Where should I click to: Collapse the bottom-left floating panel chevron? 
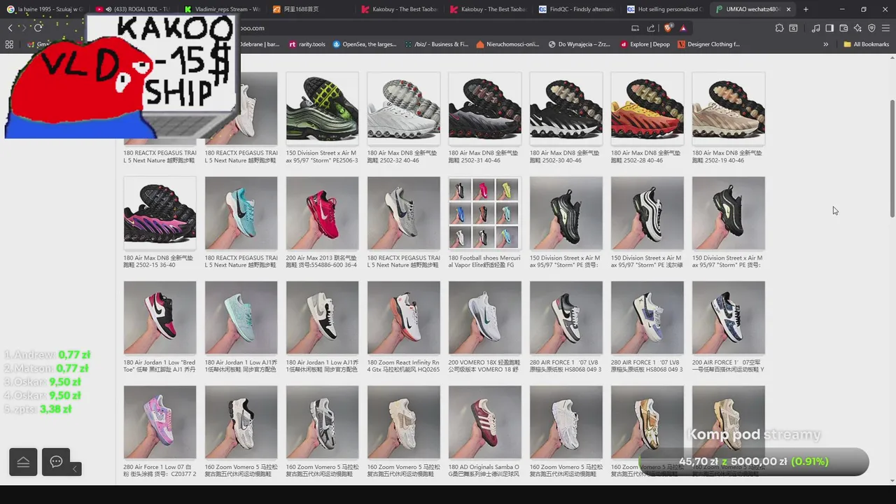76,469
